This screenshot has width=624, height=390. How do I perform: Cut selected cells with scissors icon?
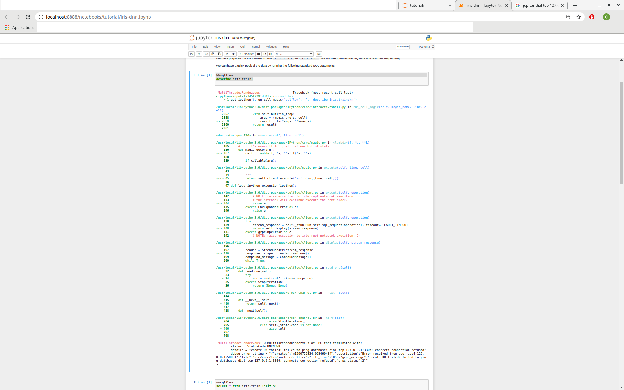pyautogui.click(x=206, y=54)
